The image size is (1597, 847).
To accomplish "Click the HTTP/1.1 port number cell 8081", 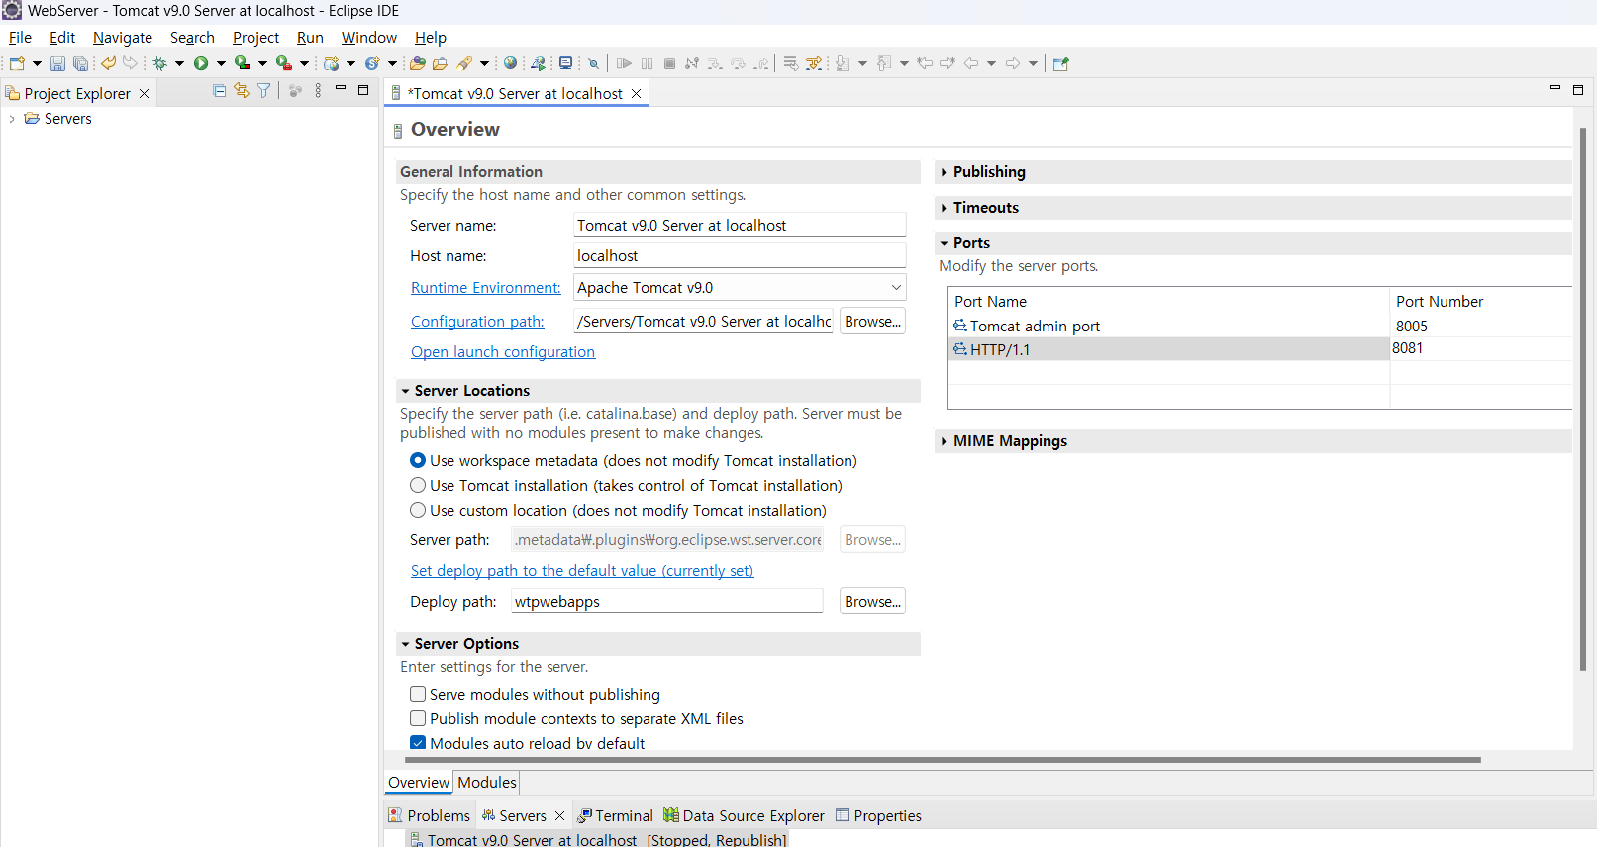I will (1480, 348).
